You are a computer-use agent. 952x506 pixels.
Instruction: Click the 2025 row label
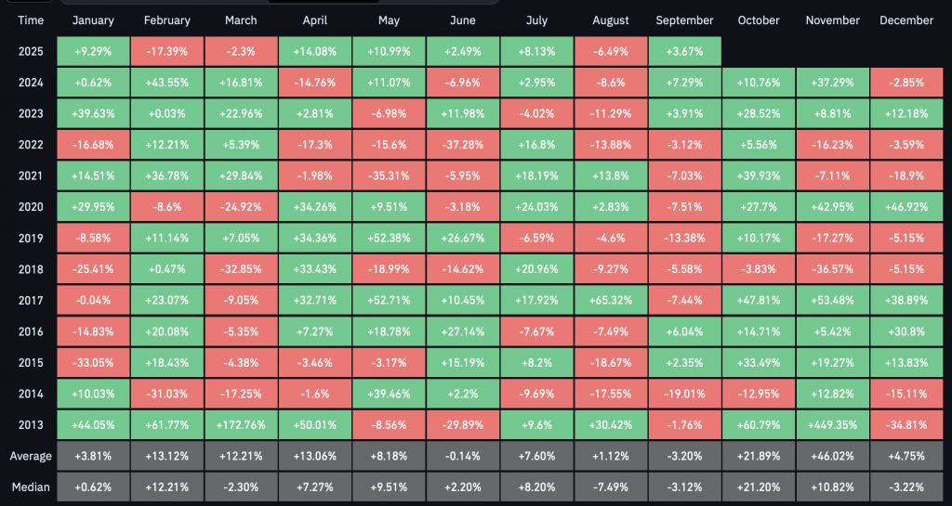tap(29, 51)
